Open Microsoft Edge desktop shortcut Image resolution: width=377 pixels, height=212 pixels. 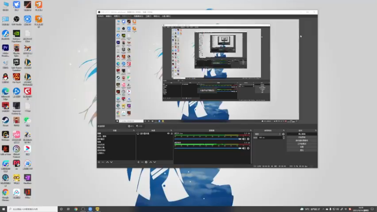click(x=5, y=94)
